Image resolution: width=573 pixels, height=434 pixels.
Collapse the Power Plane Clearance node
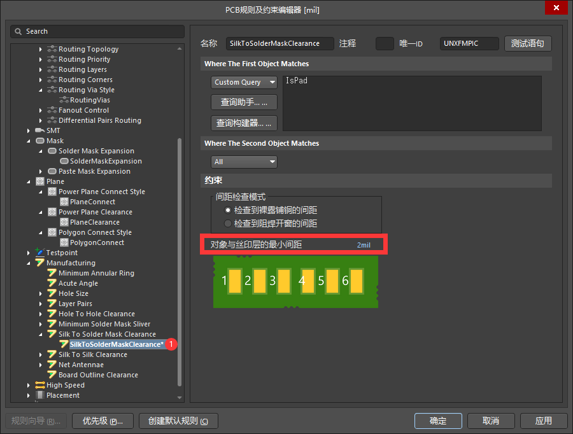[41, 212]
